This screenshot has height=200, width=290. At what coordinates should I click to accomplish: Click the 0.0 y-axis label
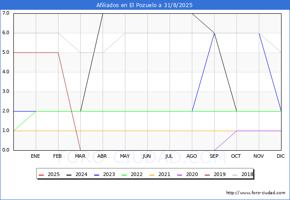click(x=6, y=150)
